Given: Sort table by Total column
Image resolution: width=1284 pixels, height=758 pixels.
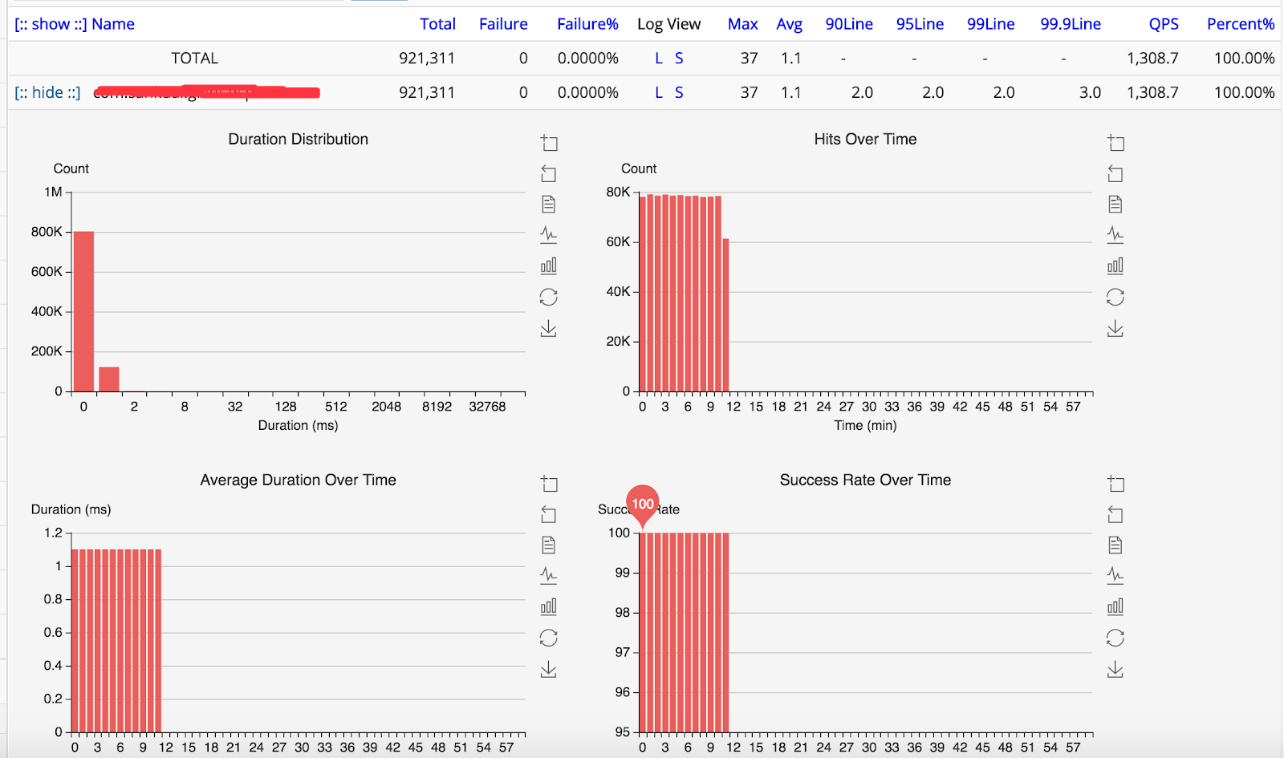Looking at the screenshot, I should pos(437,24).
